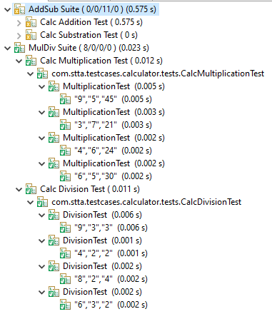Click the green check icon beside "9","3","3"

(x=65, y=228)
